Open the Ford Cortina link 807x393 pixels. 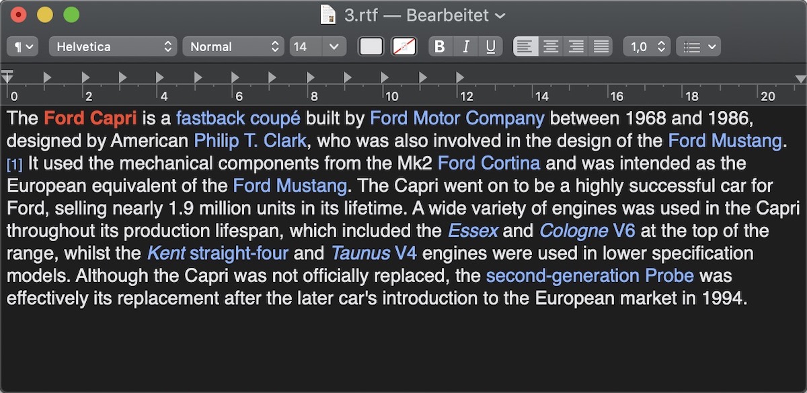[489, 164]
